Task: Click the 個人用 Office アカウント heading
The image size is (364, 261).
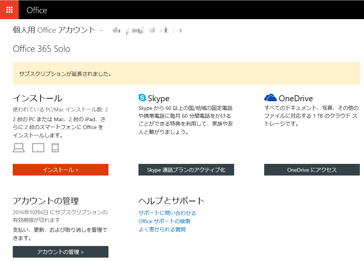Action: pyautogui.click(x=54, y=30)
